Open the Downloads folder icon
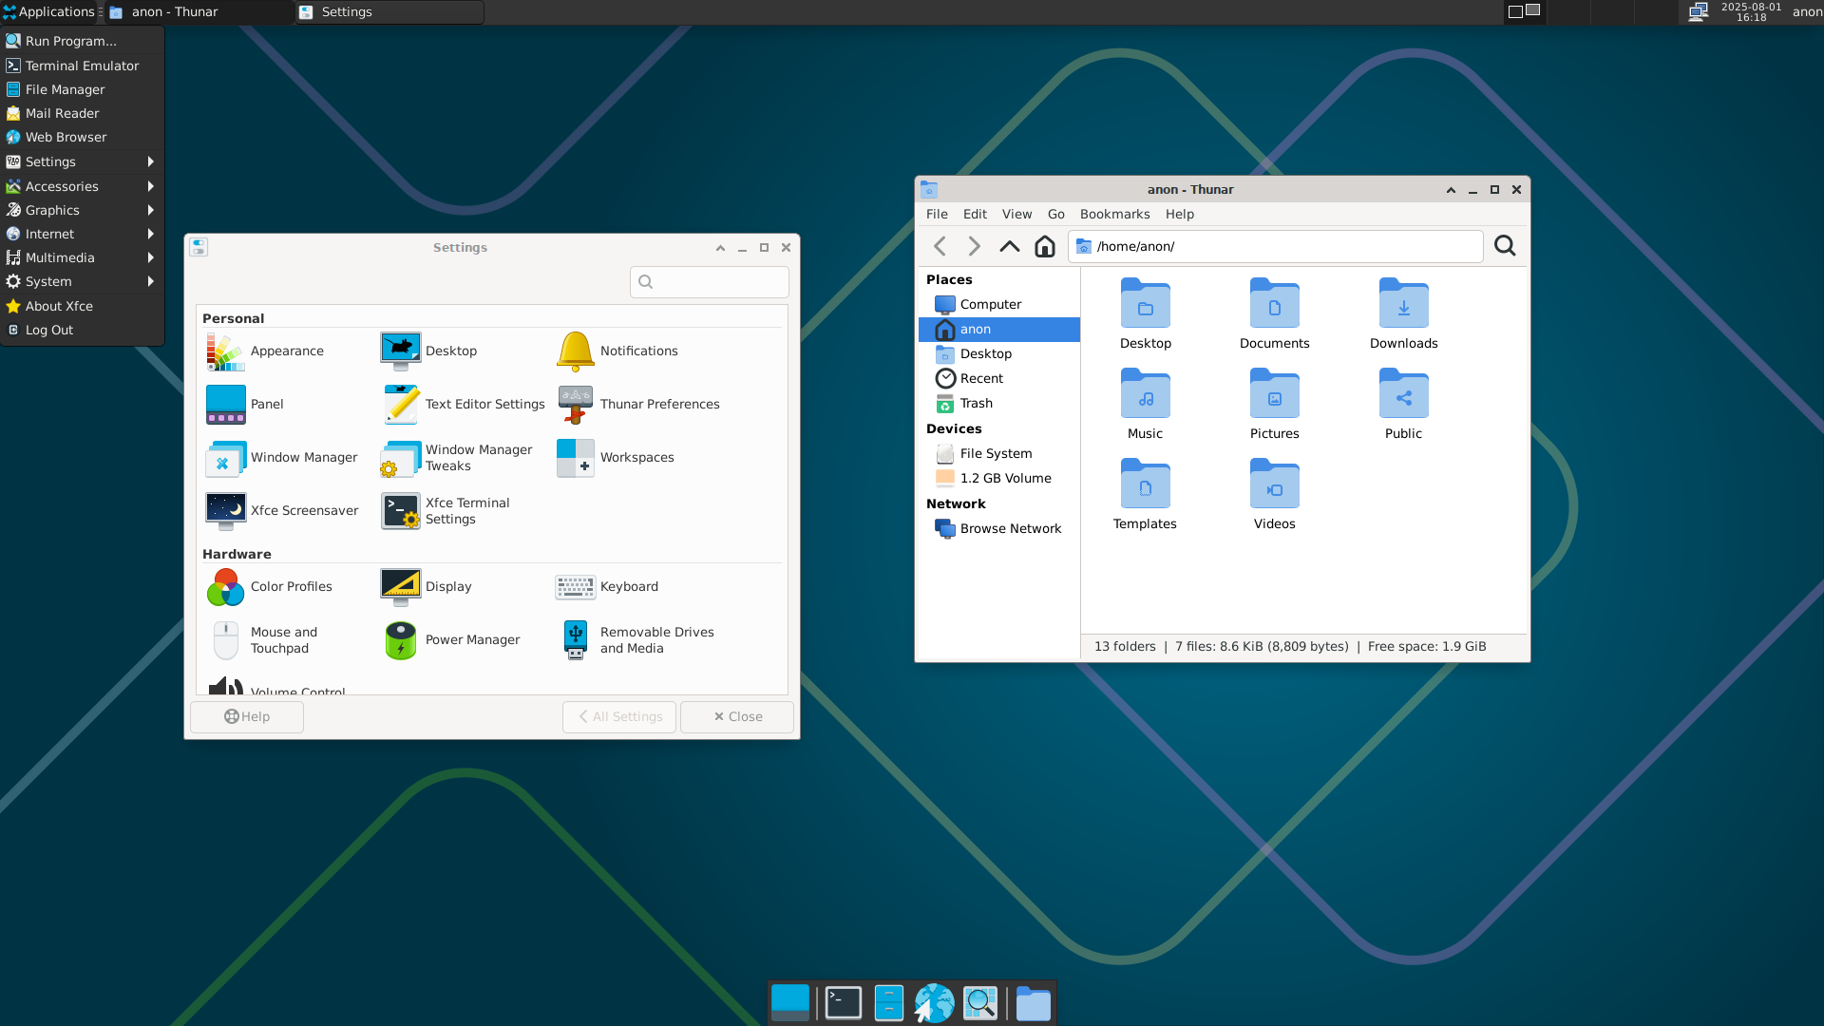 [1403, 304]
